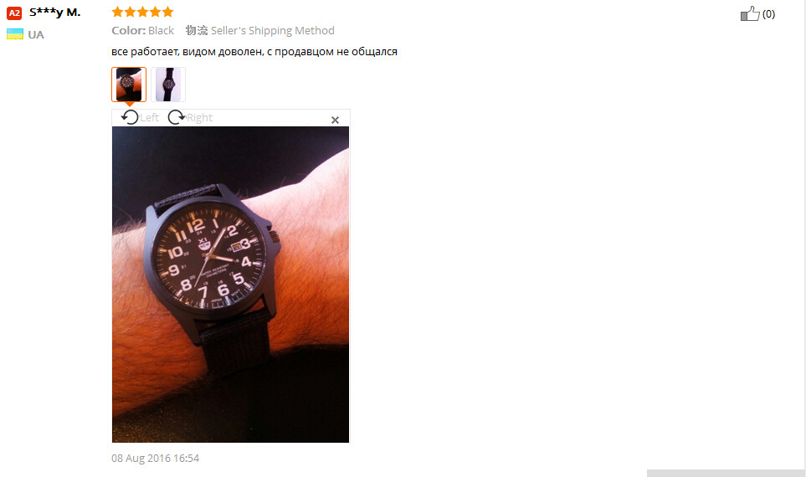Image resolution: width=806 pixels, height=477 pixels.
Task: Select the second watch thumbnail
Action: [168, 85]
